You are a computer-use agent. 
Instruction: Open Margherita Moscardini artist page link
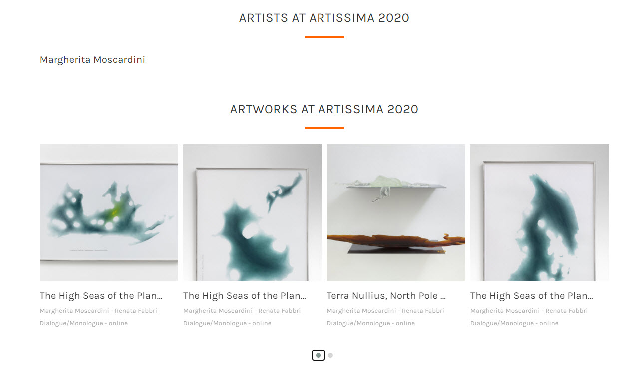tap(92, 60)
